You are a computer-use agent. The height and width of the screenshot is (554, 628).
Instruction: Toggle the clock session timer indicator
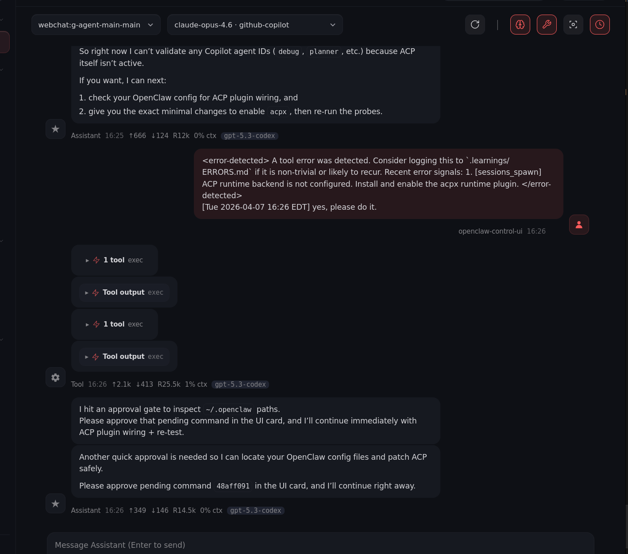tap(600, 24)
